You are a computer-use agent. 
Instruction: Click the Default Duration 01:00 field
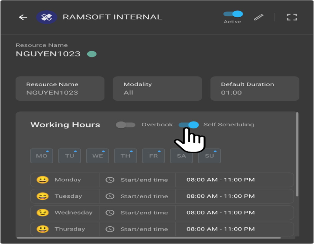pos(255,89)
